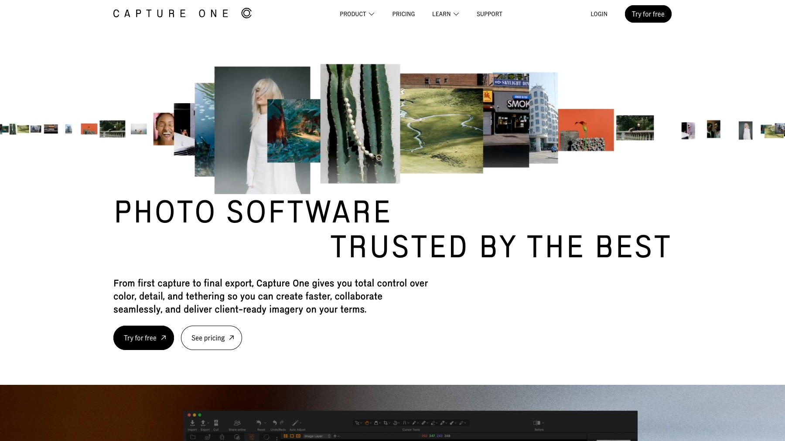
Task: Choose the Keystone cursor tool
Action: pyautogui.click(x=405, y=423)
